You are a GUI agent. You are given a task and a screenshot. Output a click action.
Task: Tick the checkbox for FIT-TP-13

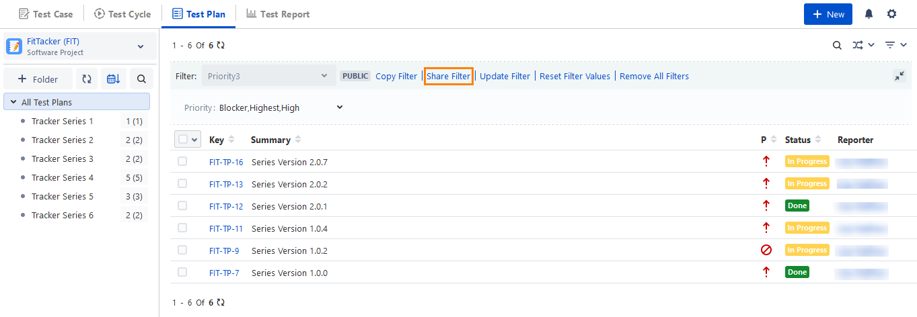pos(182,183)
